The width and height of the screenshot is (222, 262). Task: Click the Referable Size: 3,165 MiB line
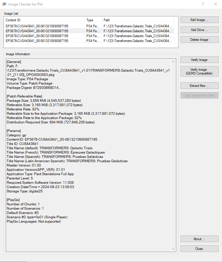(45, 105)
